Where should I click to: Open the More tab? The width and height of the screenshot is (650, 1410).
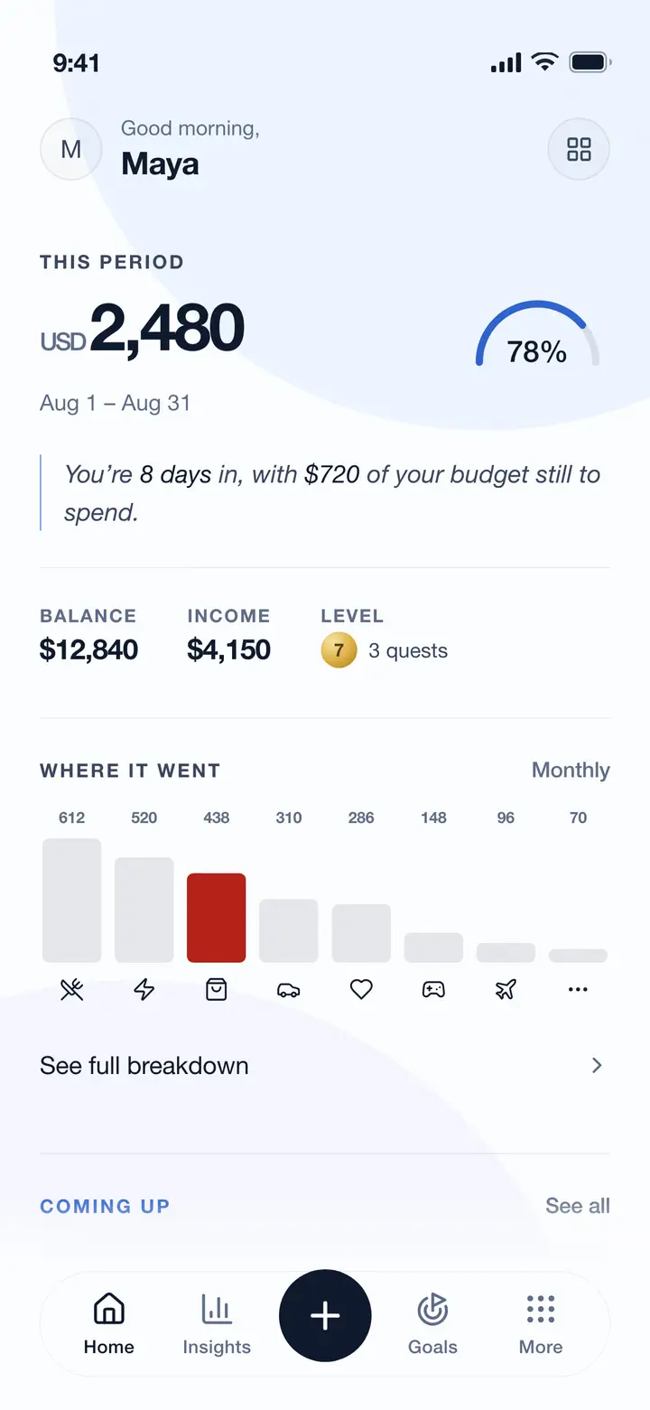coord(541,1324)
